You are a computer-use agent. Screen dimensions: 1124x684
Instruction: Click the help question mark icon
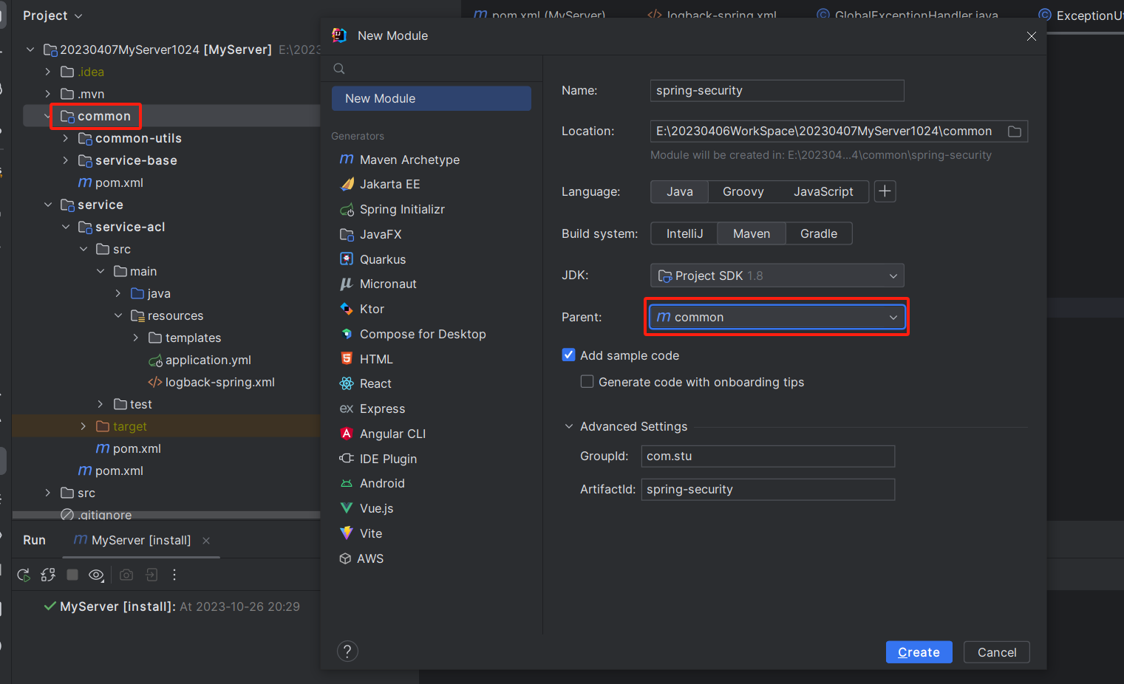point(347,651)
